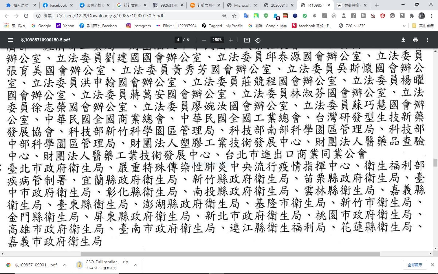Click the Yahoo bookmark link
This screenshot has height=274, width=438.
[65, 26]
